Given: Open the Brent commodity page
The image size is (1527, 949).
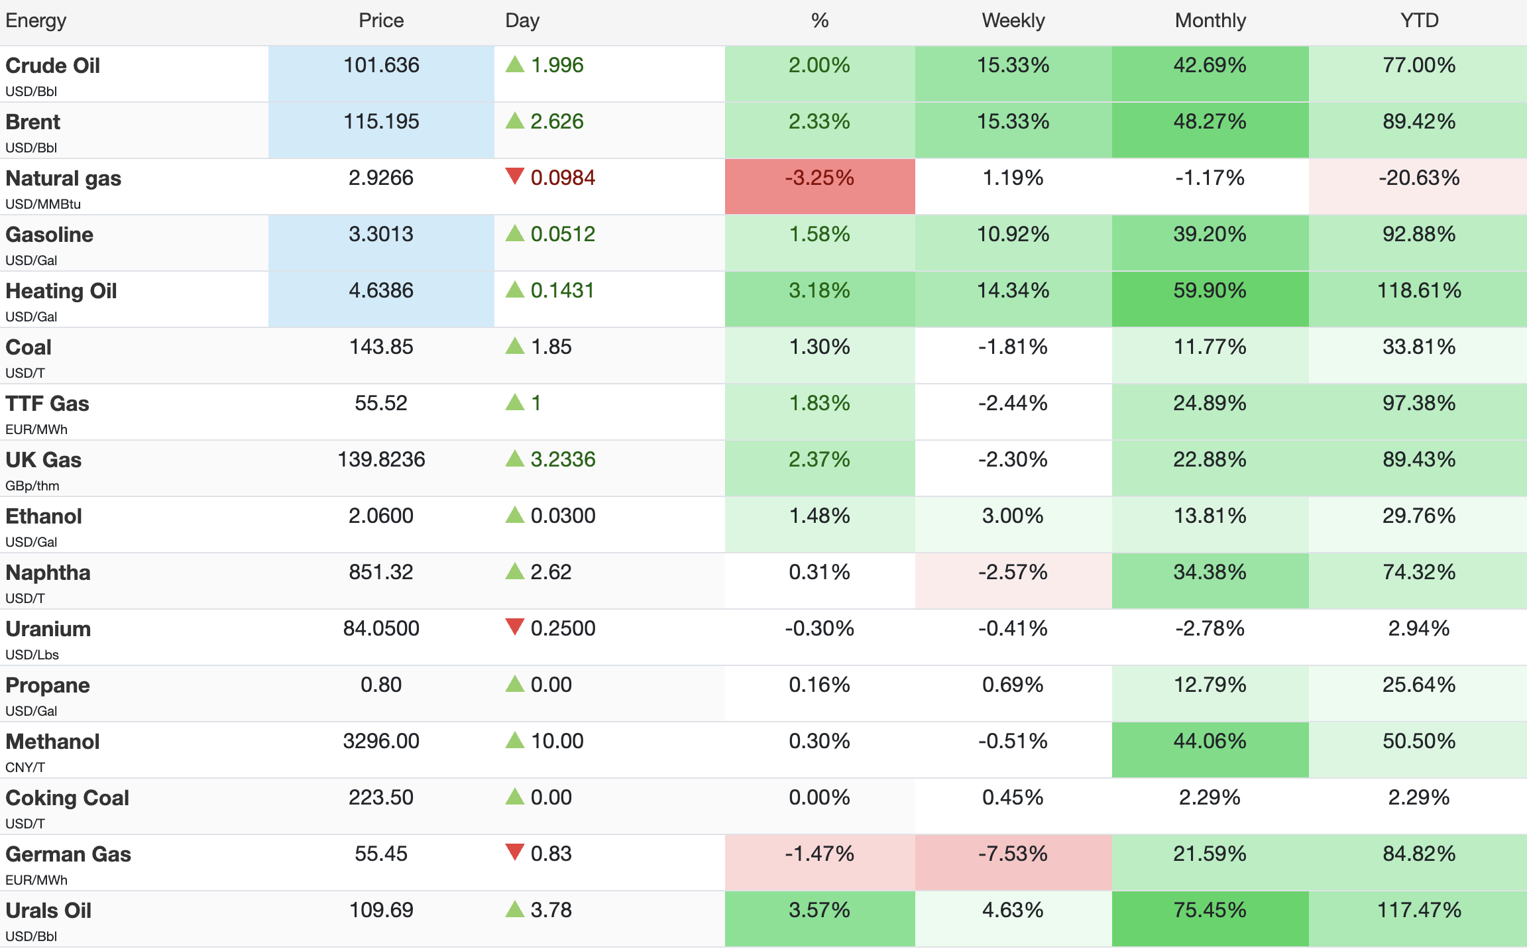Looking at the screenshot, I should coord(33,122).
